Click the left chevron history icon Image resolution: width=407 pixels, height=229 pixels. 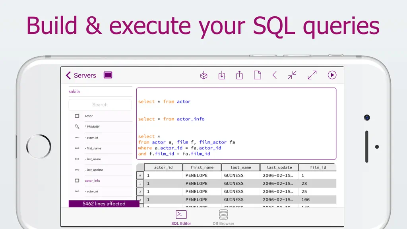274,75
